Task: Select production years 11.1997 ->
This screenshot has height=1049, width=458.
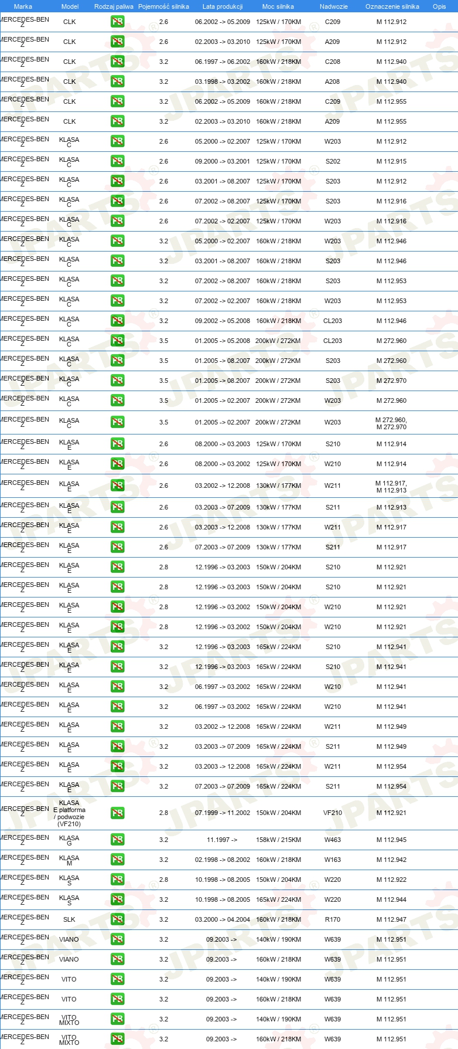Action: click(x=222, y=840)
